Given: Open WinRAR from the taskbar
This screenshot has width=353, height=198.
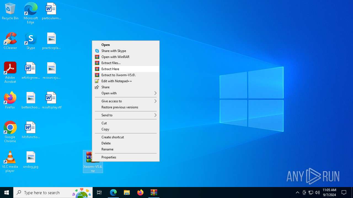Looking at the screenshot, I should (x=154, y=193).
